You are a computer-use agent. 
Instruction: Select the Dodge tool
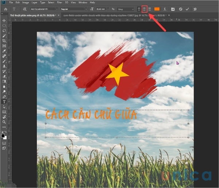tap(4, 92)
